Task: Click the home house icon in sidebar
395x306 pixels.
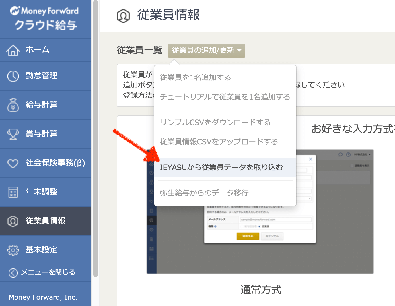Action: (13, 50)
